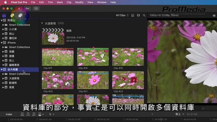
Task: Click the clapper icon beside the viewer format info
Action: (214, 15)
